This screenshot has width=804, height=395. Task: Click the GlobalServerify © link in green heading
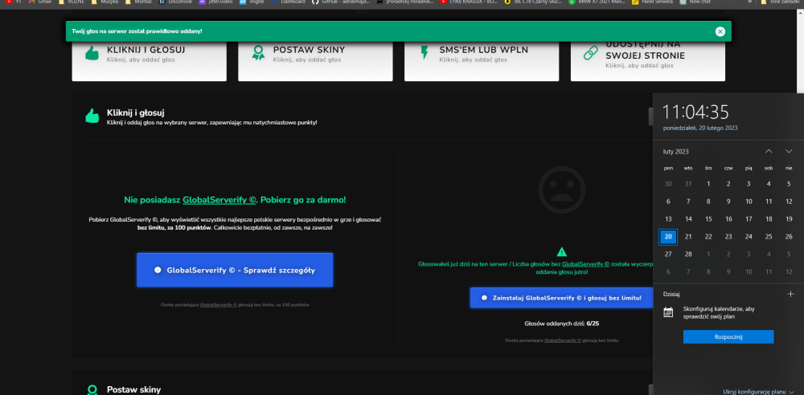[219, 200]
